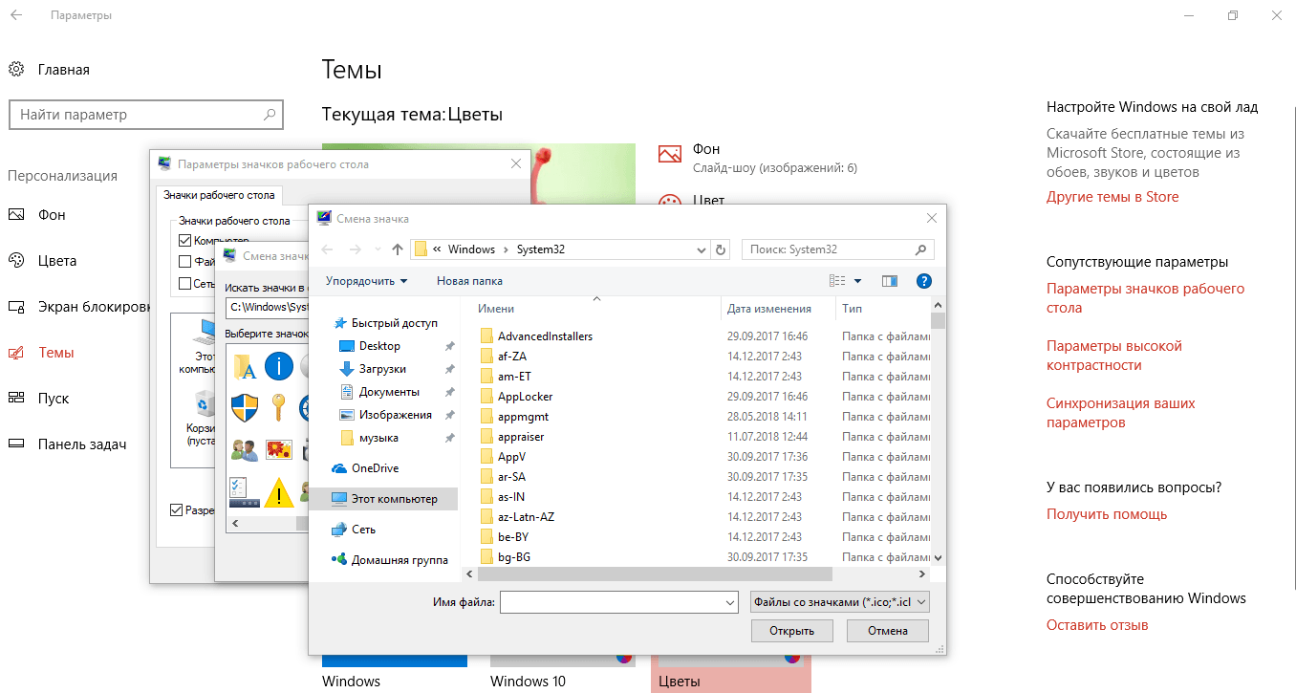Screen dimensions: 1296x693
Task: Click the folder icon next to appmgmt
Action: click(486, 417)
